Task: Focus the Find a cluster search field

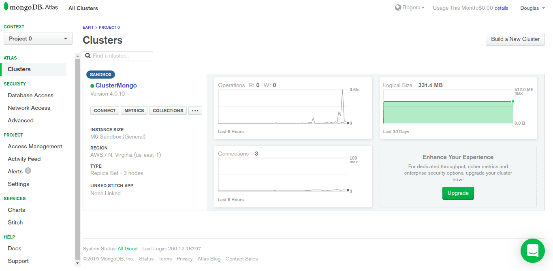Action: click(118, 56)
